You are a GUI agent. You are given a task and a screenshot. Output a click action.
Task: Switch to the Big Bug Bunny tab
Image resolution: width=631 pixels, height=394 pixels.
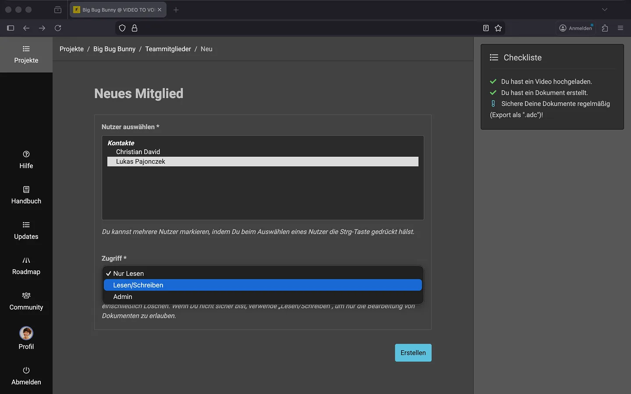(x=115, y=10)
